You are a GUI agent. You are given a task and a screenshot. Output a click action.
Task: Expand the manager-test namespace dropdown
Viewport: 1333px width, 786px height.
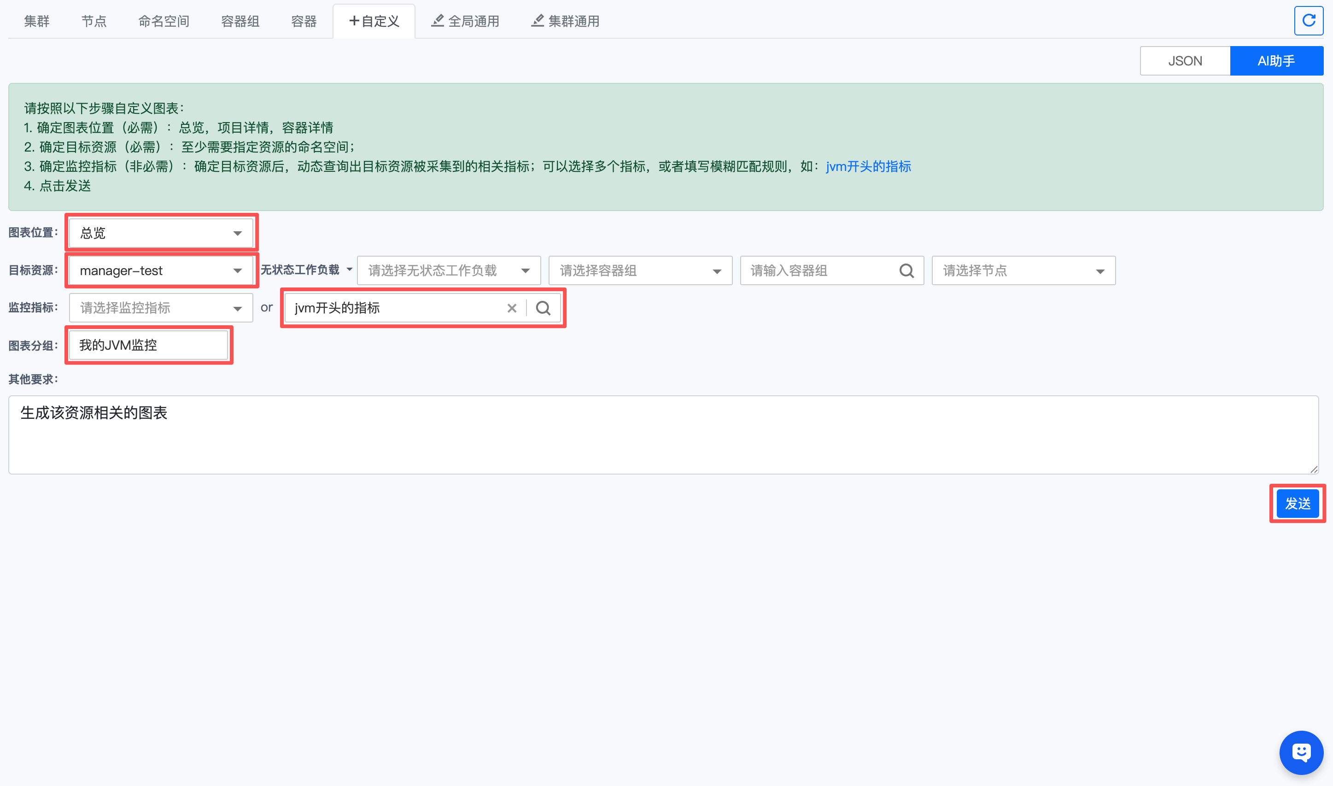[161, 270]
